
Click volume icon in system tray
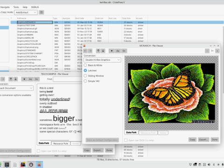[x=209, y=165]
